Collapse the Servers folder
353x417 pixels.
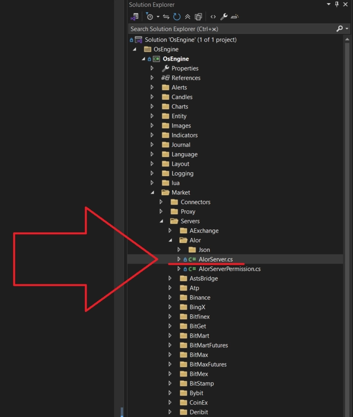tap(162, 221)
